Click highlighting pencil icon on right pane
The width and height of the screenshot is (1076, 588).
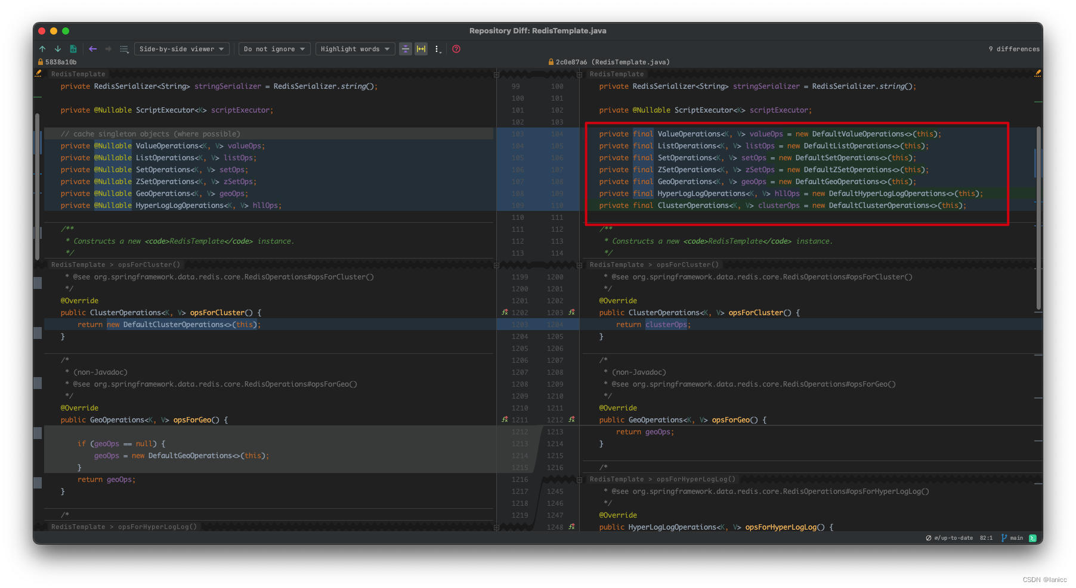pyautogui.click(x=1038, y=73)
